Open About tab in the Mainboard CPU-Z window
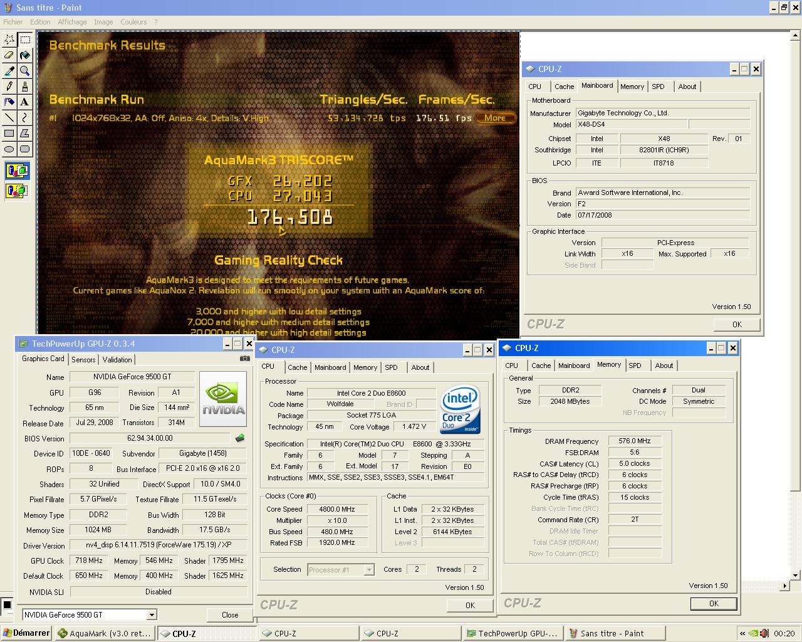 (x=687, y=87)
